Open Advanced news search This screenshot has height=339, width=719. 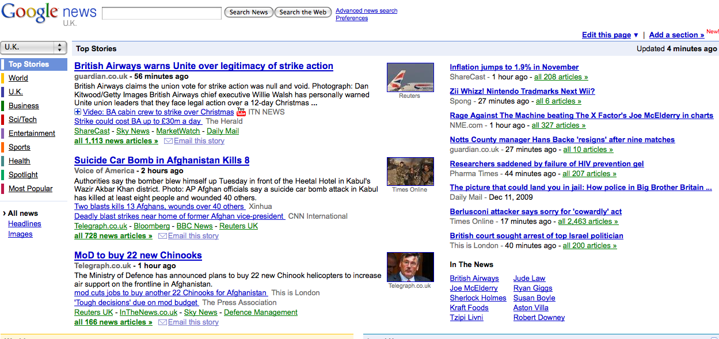click(x=366, y=11)
